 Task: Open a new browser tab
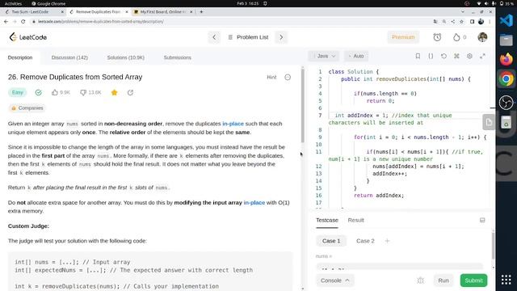[x=201, y=12]
